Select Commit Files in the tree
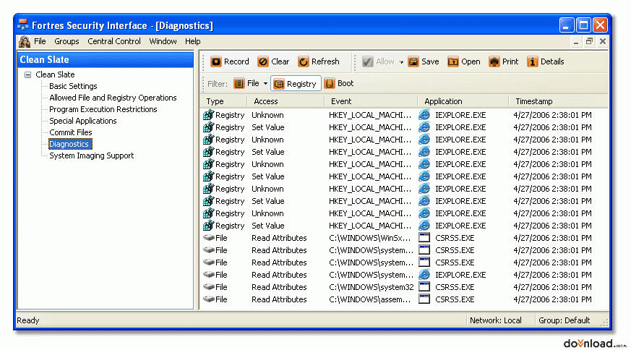Image resolution: width=631 pixels, height=350 pixels. pyautogui.click(x=70, y=132)
